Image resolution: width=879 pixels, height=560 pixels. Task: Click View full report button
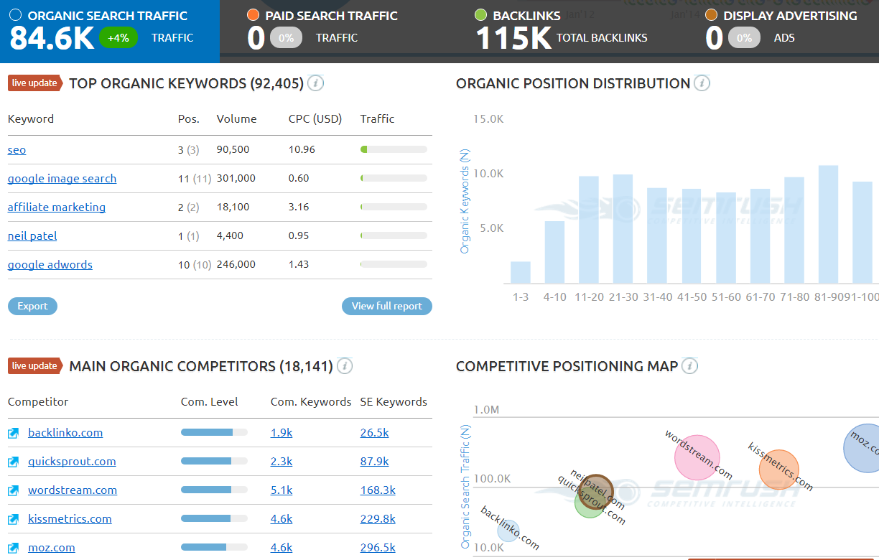pyautogui.click(x=387, y=307)
